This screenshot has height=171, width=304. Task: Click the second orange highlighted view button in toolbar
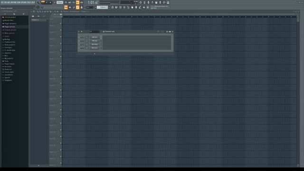point(77,8)
